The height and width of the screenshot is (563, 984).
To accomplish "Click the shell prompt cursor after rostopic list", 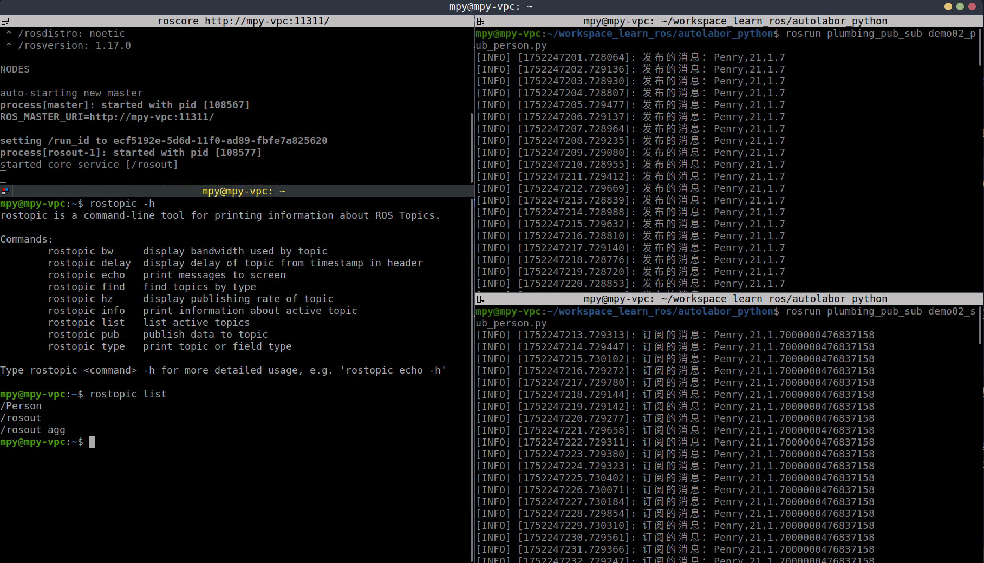I will (x=92, y=442).
